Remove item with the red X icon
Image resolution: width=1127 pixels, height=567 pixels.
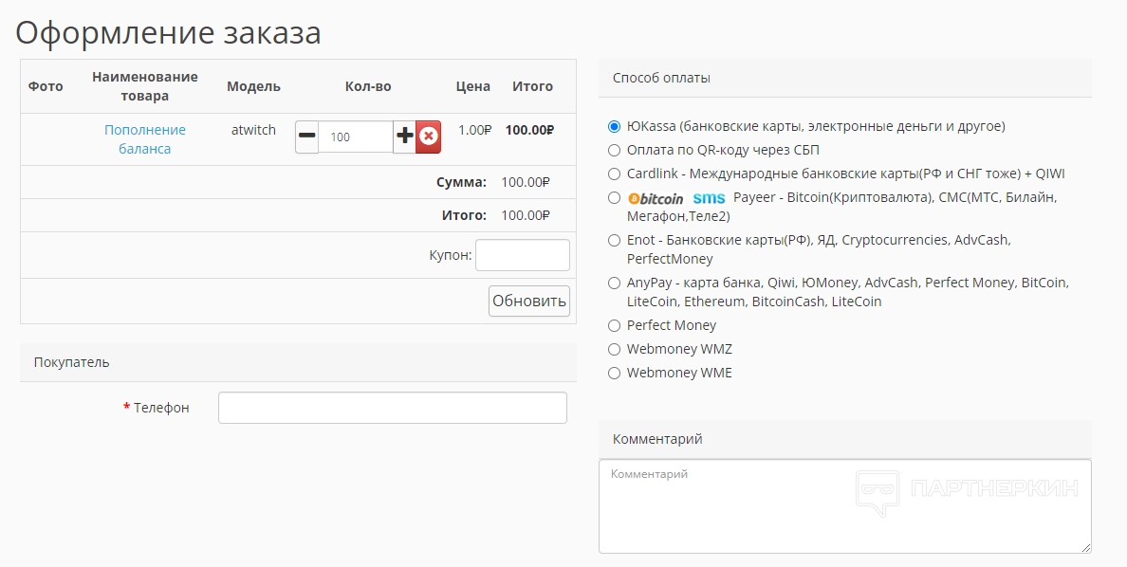(x=429, y=137)
